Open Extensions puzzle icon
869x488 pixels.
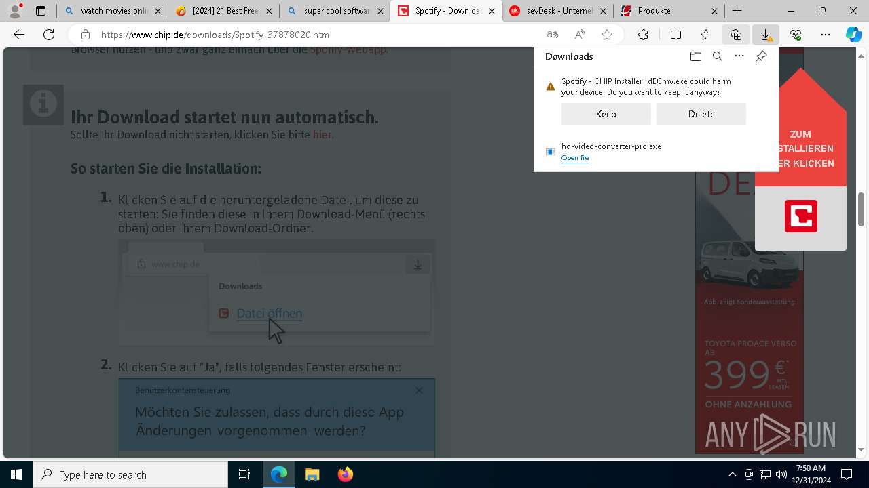[x=643, y=35]
